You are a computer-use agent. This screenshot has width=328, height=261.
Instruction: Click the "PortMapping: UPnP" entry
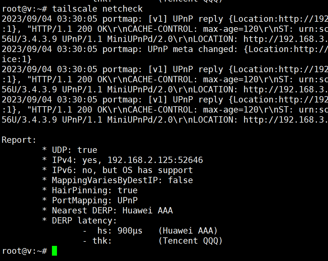(94, 200)
